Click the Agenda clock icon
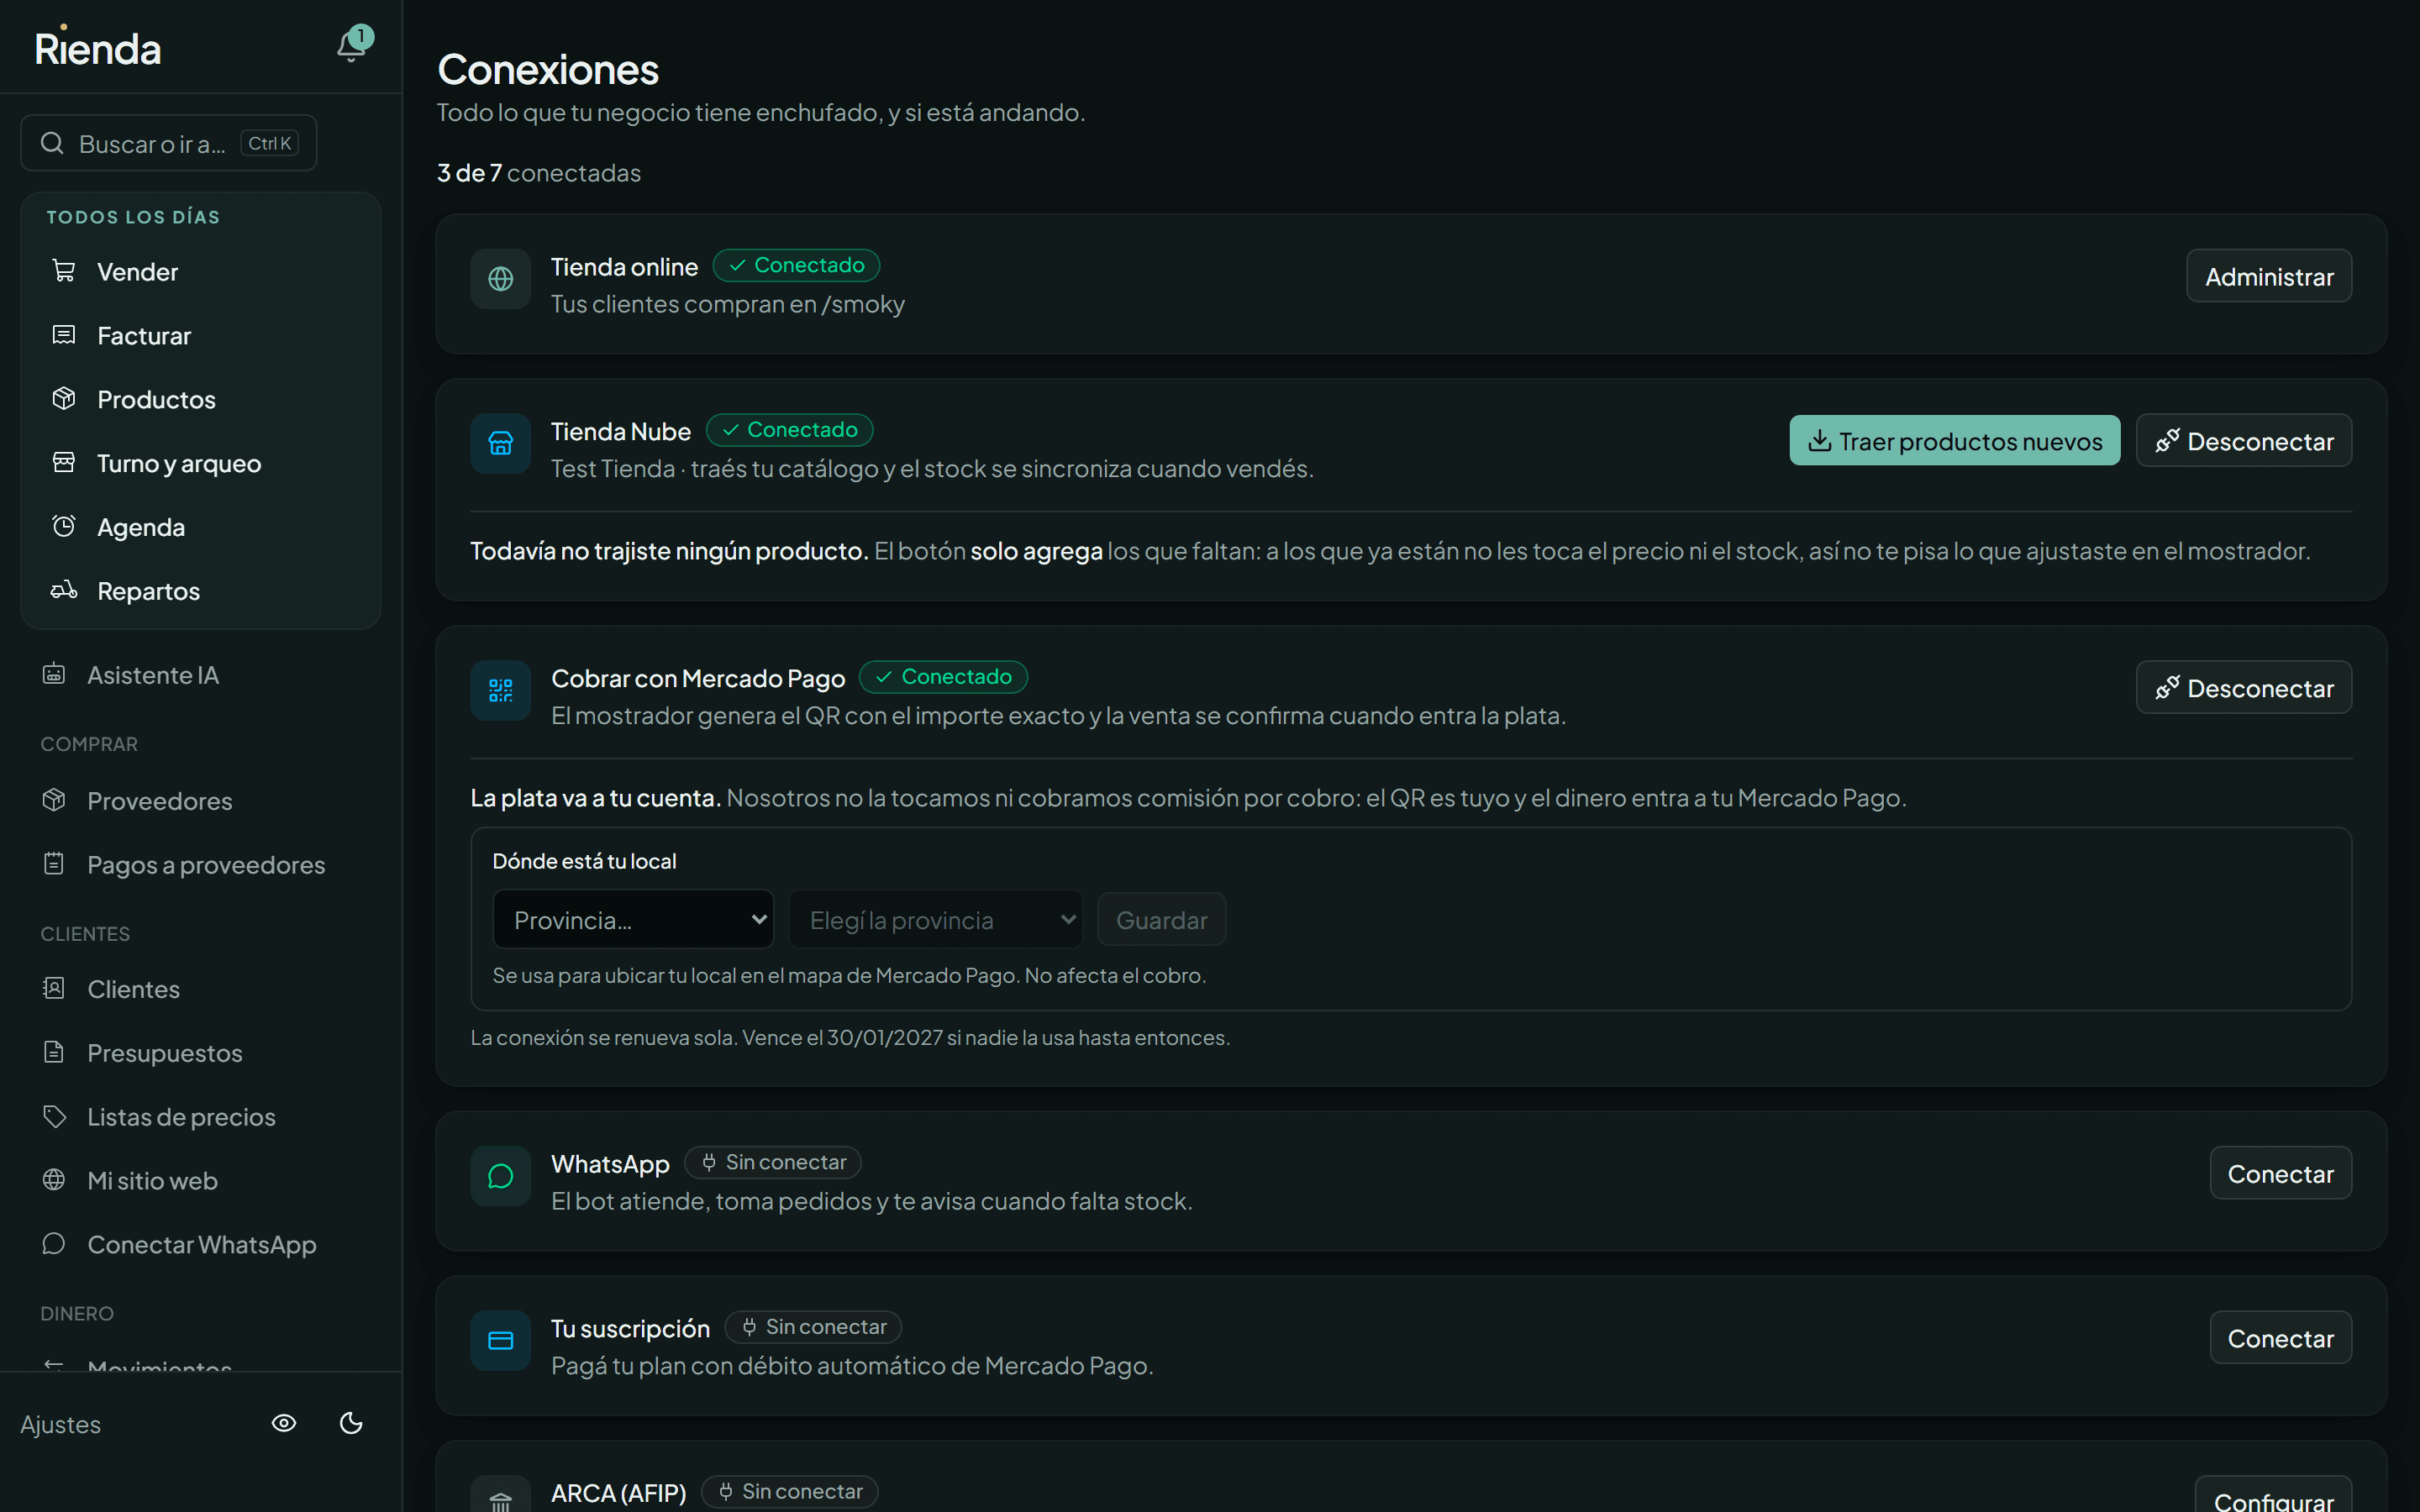This screenshot has width=2420, height=1512. [64, 527]
